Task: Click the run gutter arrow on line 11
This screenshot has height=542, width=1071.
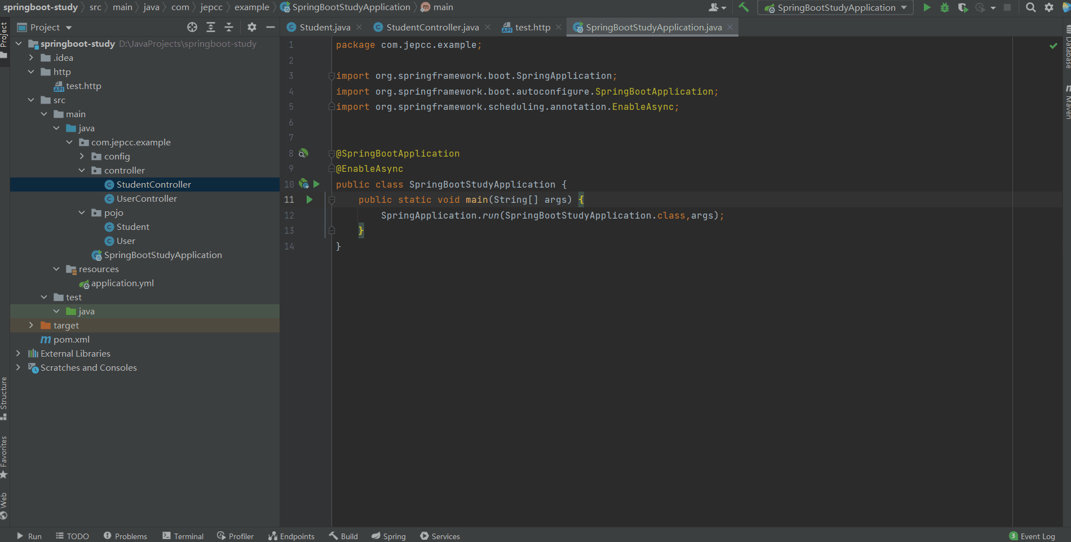Action: point(309,199)
